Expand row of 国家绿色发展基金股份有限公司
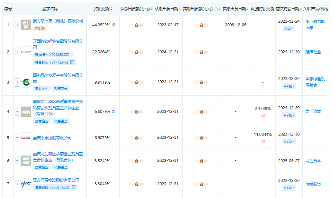This screenshot has width=333, height=198. coord(17,82)
